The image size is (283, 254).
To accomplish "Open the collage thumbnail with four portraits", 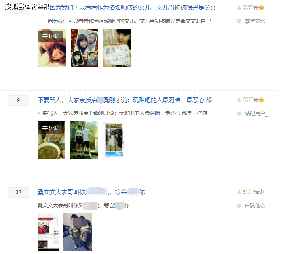I will 84,48.
